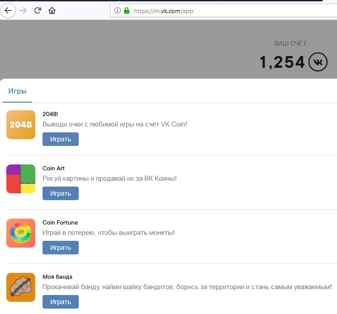Open the Coin Fortune wheel icon
The height and width of the screenshot is (314, 337).
(21, 233)
